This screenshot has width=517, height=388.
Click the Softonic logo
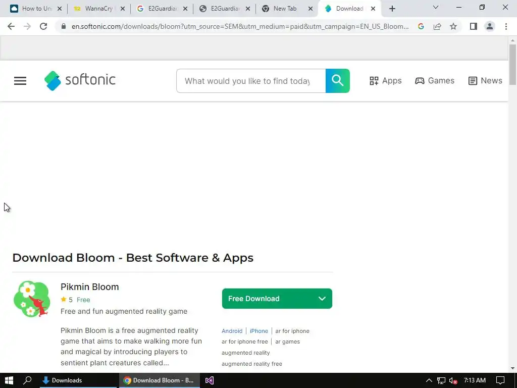[x=80, y=80]
